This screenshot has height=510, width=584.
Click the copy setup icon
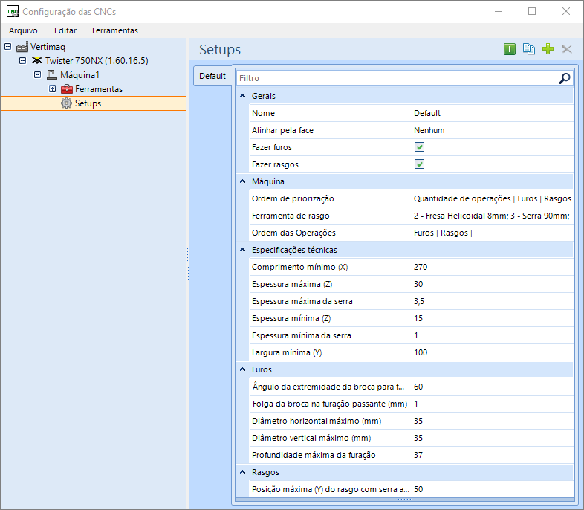529,49
